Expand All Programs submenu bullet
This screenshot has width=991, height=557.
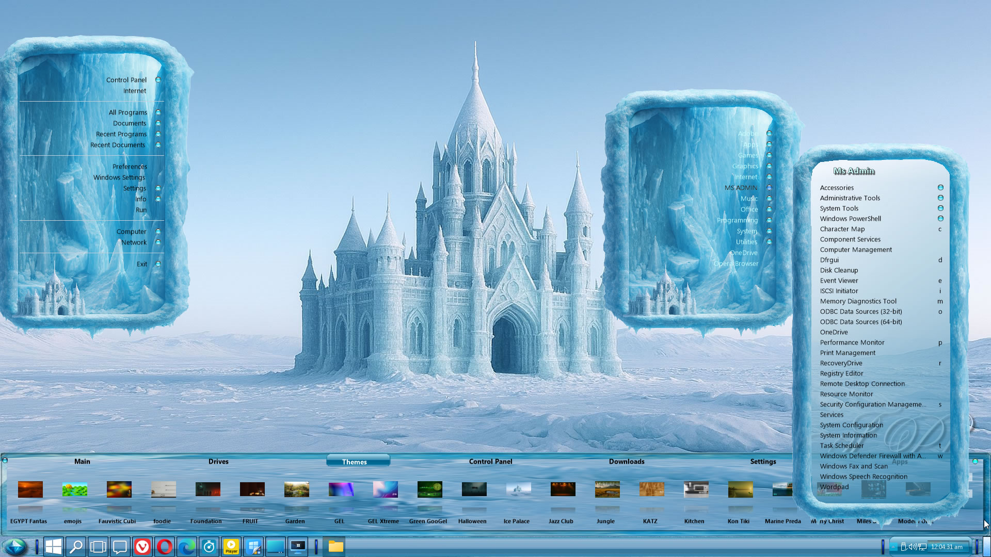pyautogui.click(x=158, y=112)
